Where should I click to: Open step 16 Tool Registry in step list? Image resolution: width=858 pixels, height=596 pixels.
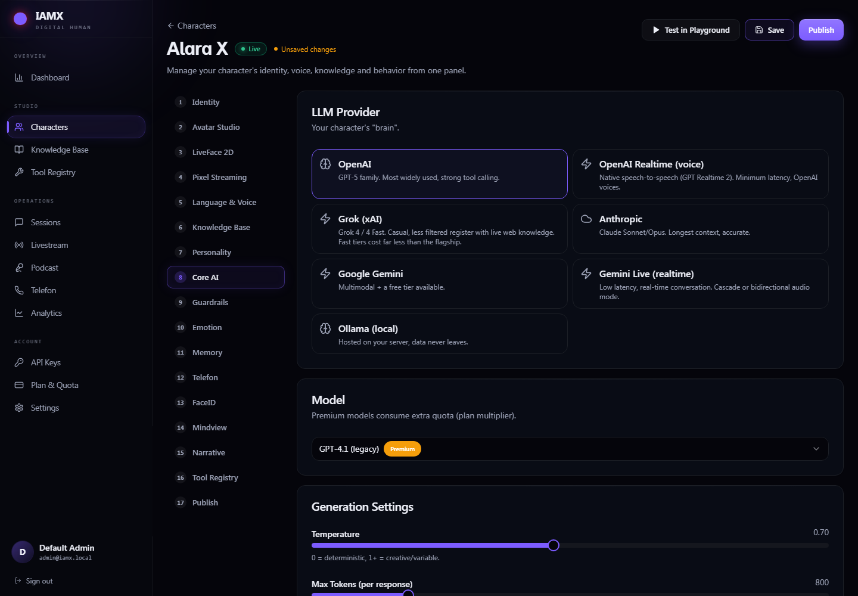[225, 477]
